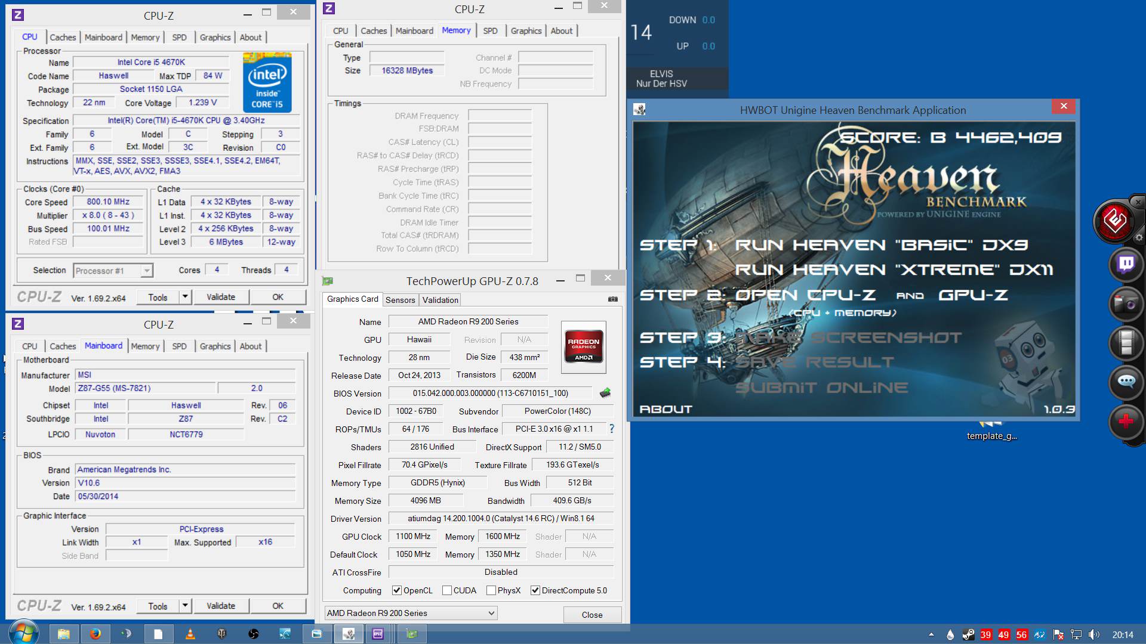Click the camera screenshot button in overlay
The height and width of the screenshot is (644, 1146).
[1126, 304]
